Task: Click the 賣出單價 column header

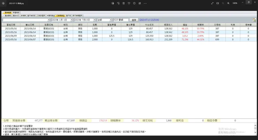Action: point(130,25)
